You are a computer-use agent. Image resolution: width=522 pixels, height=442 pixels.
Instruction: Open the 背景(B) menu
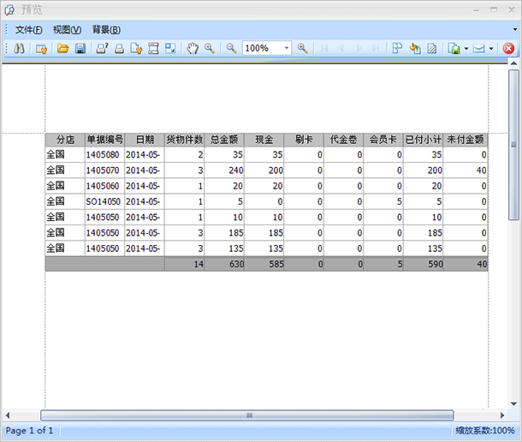pos(106,30)
